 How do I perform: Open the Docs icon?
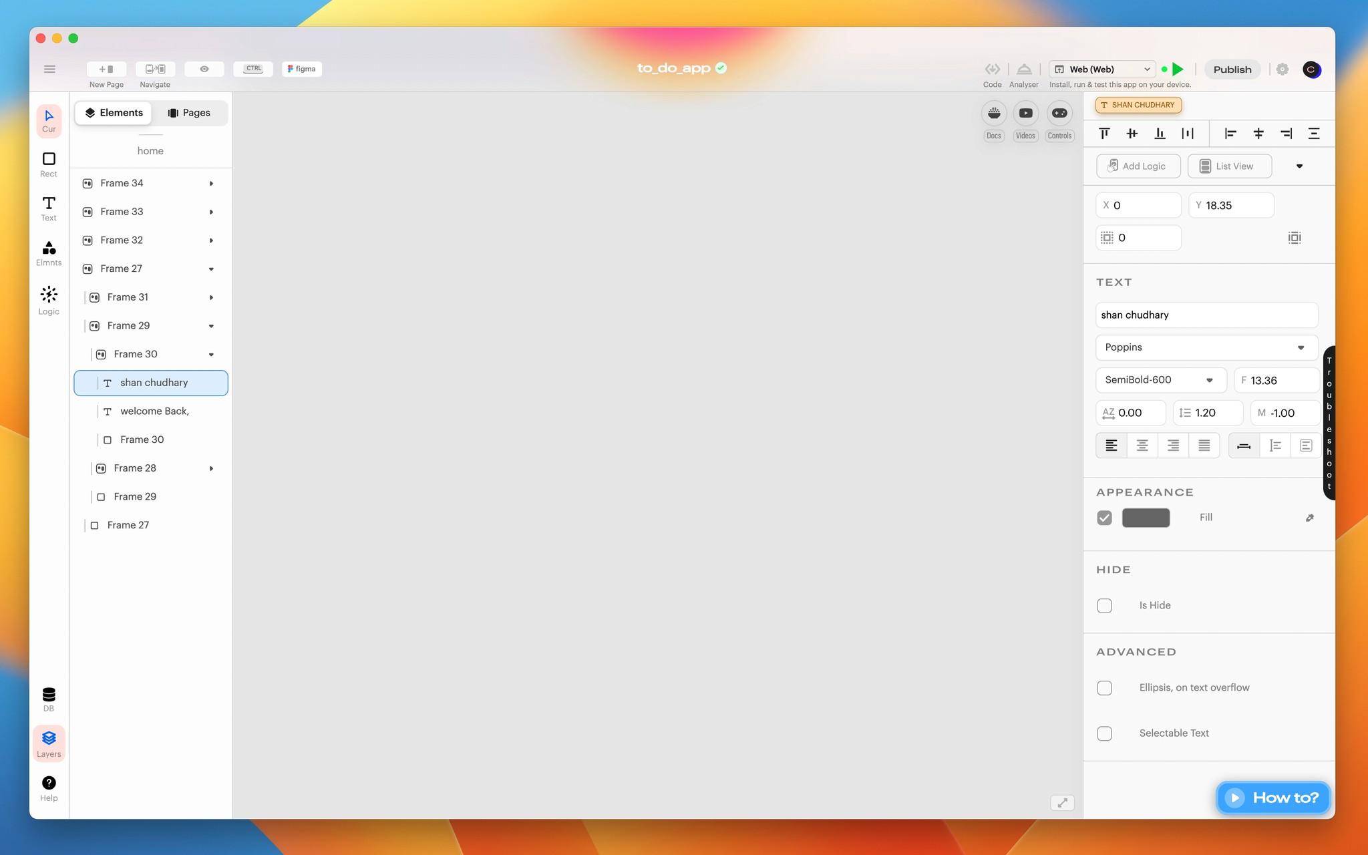click(994, 114)
